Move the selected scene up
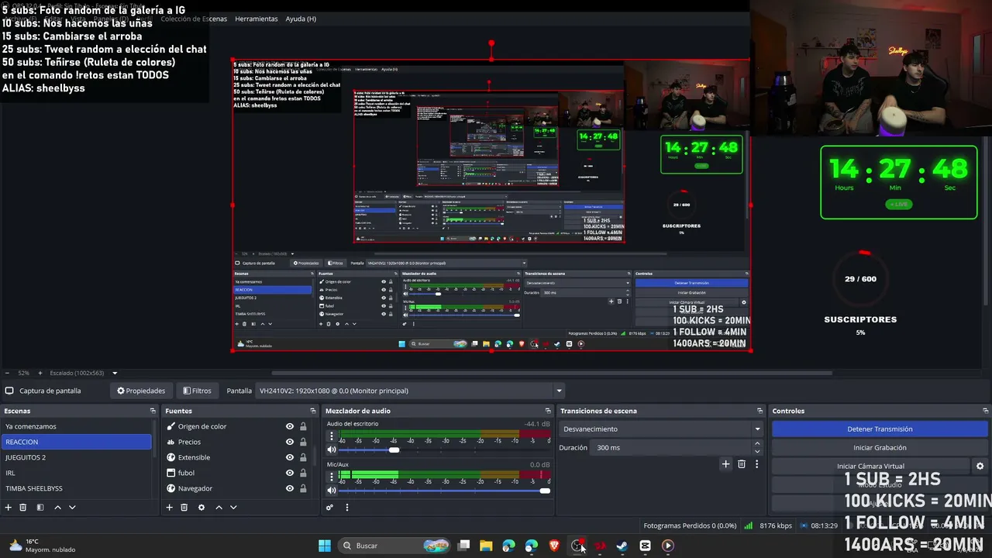This screenshot has width=992, height=558. (57, 508)
